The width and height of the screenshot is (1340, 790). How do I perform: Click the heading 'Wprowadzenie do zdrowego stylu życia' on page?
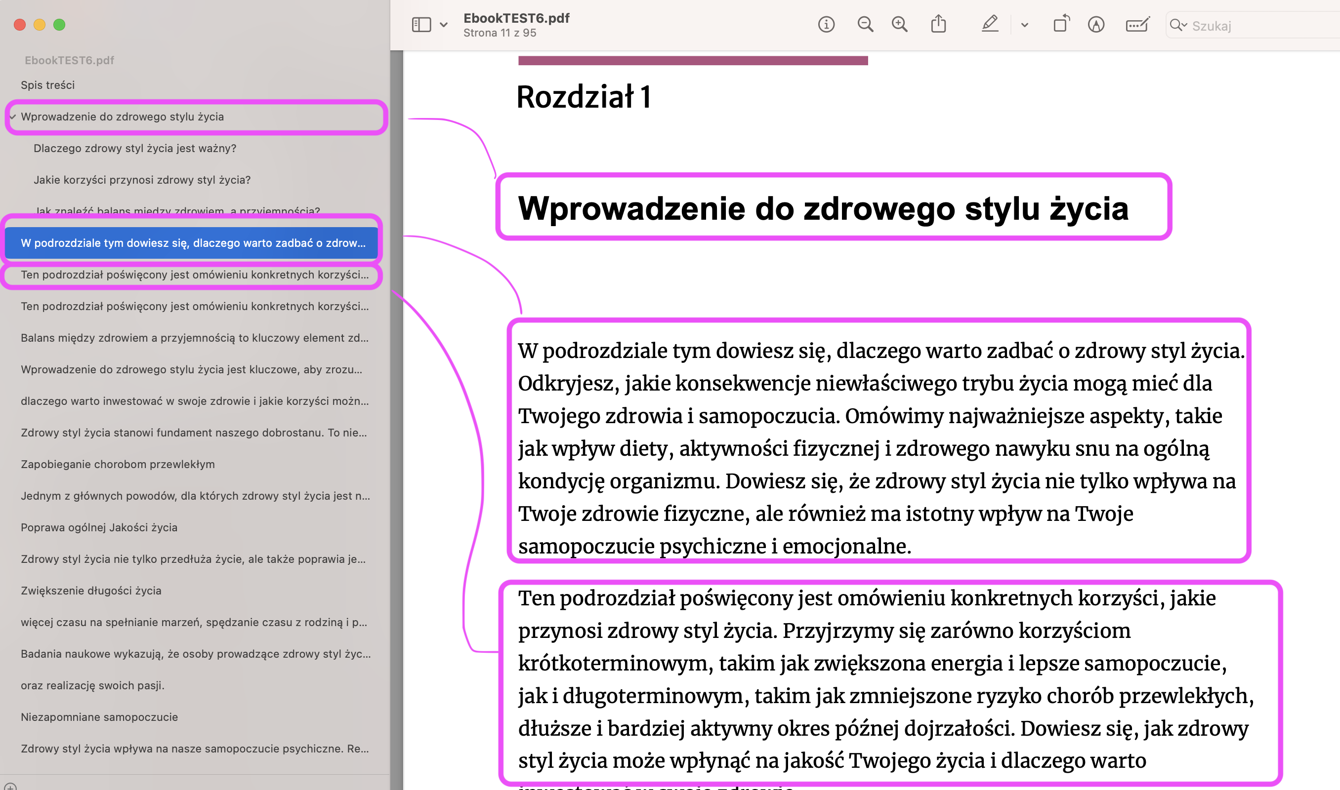(x=823, y=208)
